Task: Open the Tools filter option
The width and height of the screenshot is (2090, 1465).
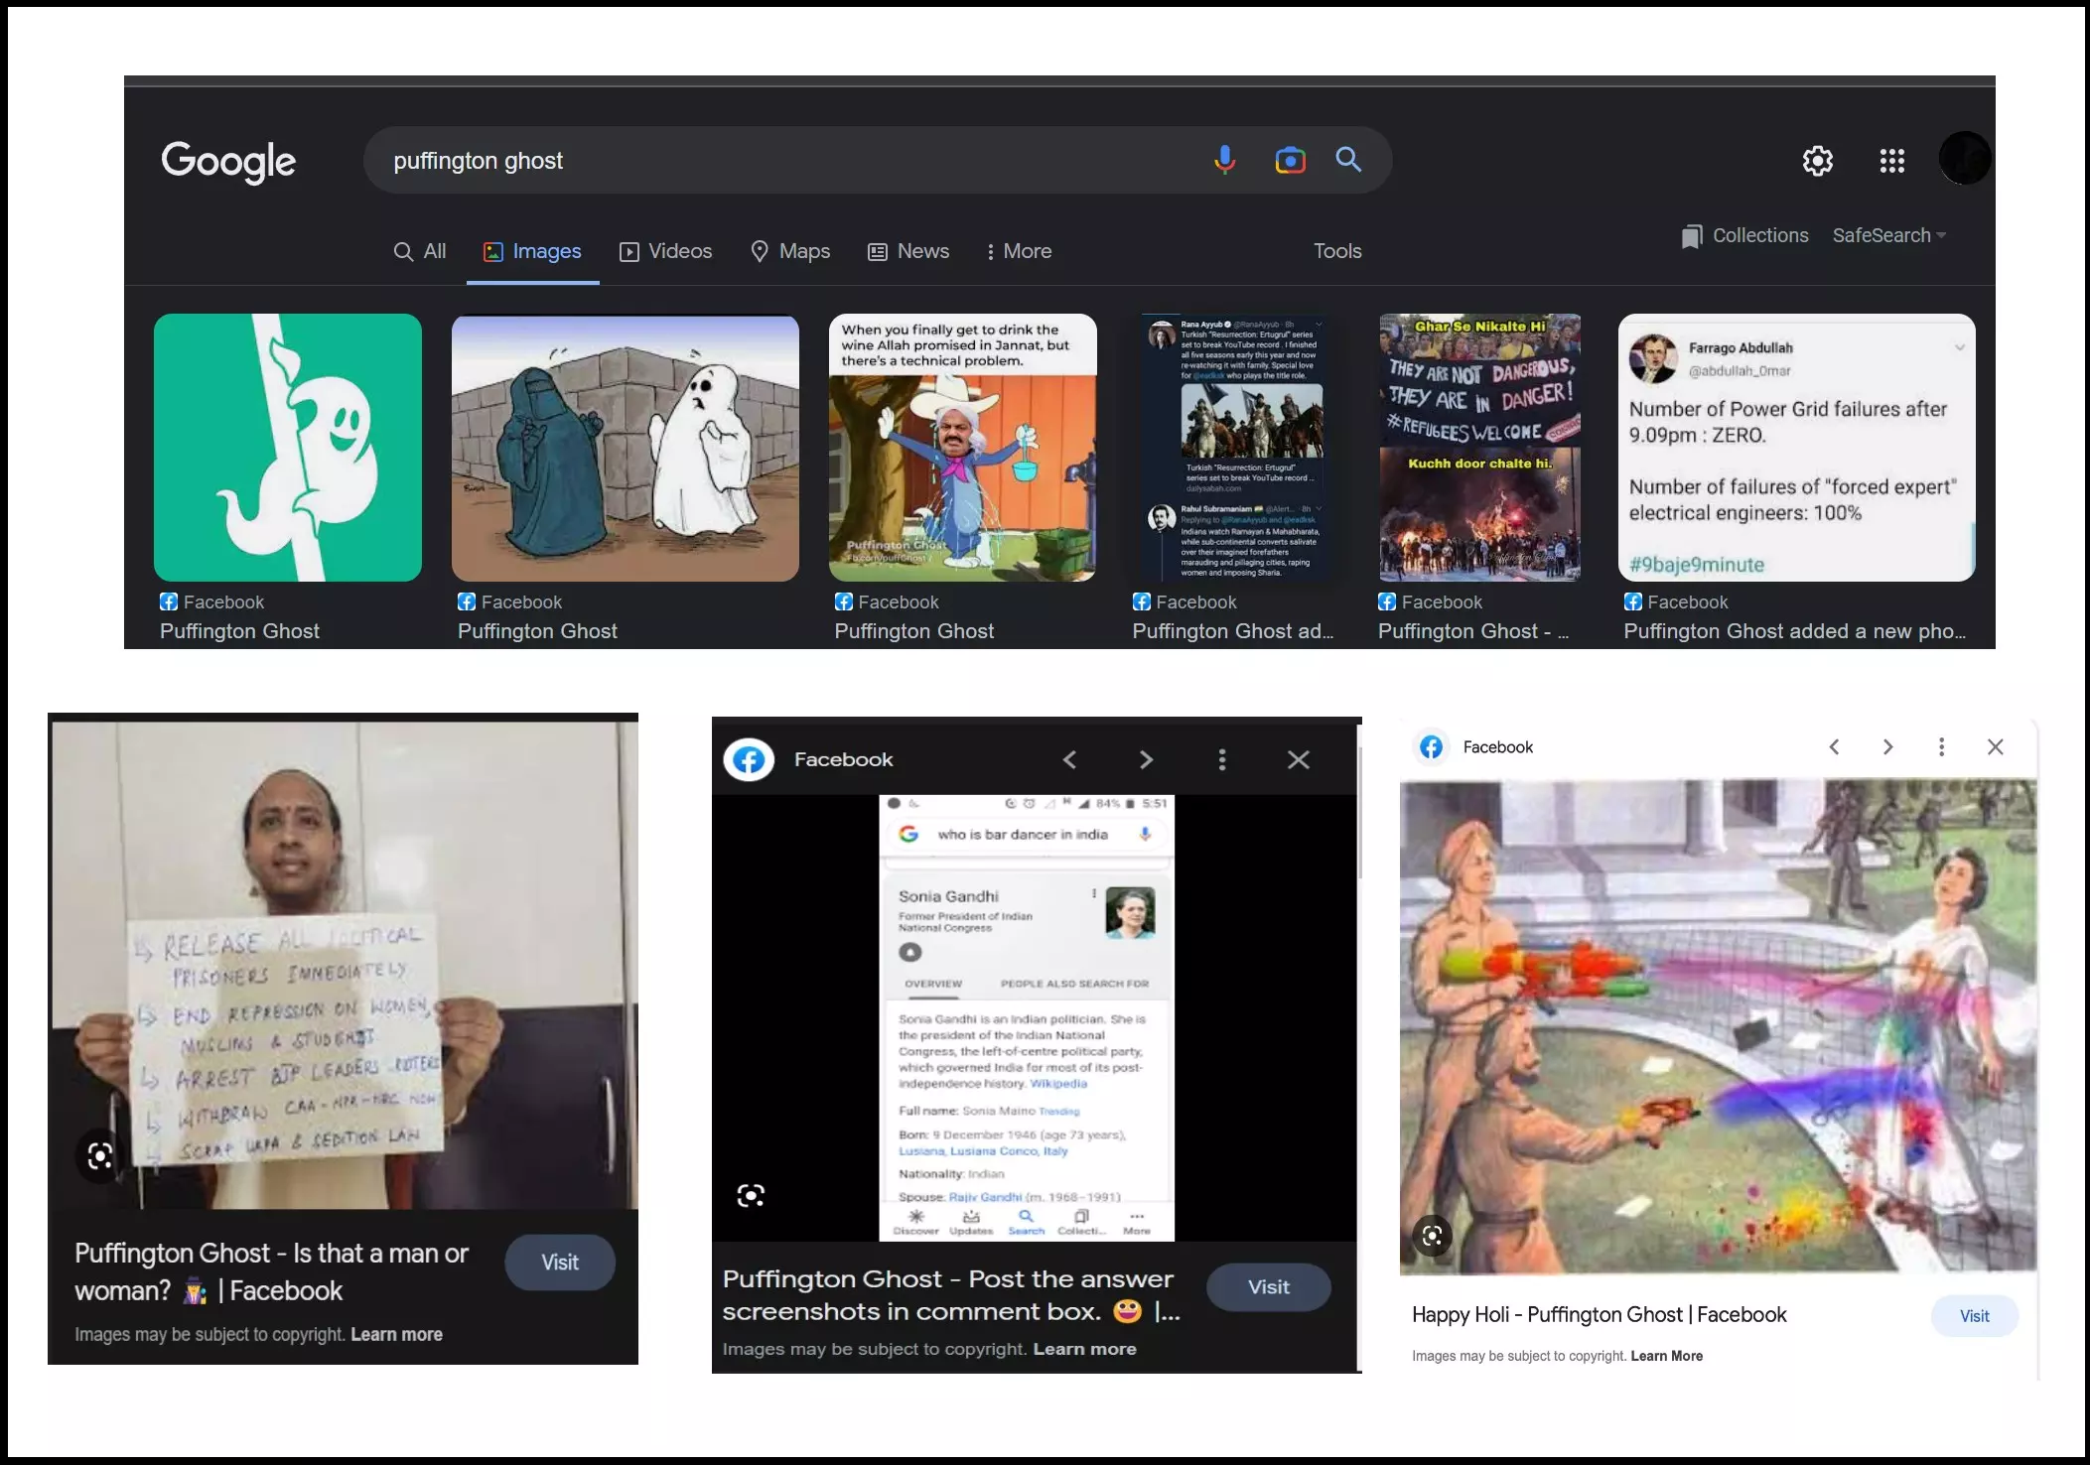Action: click(1337, 251)
